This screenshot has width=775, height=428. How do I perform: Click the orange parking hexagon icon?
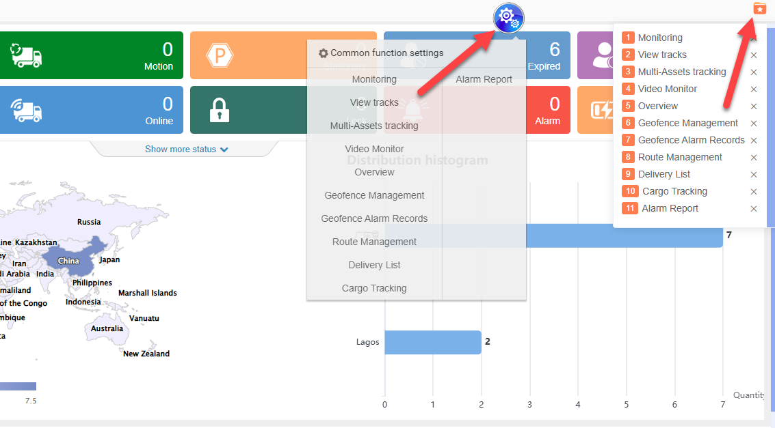220,55
